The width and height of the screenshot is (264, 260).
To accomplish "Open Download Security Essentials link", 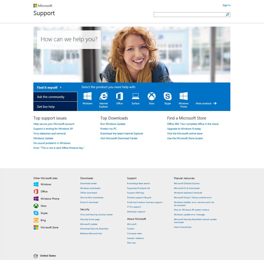I will coord(94,229).
